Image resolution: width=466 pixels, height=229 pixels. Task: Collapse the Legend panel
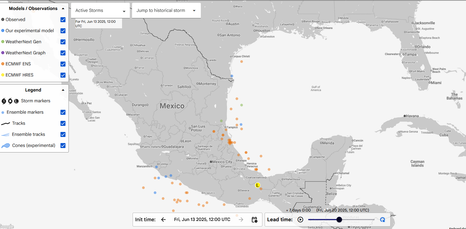tap(63, 90)
